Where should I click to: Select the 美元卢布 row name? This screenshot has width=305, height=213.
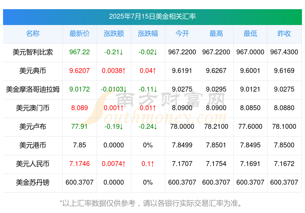pyautogui.click(x=33, y=127)
